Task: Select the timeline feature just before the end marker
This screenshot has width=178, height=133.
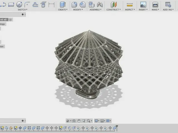Action: coord(114,128)
